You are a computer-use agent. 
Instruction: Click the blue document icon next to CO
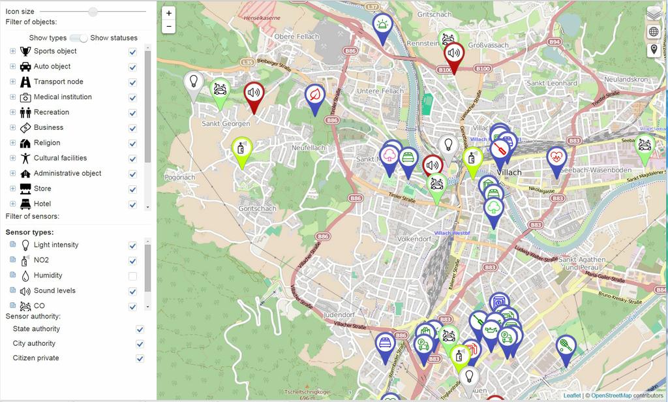tap(12, 305)
